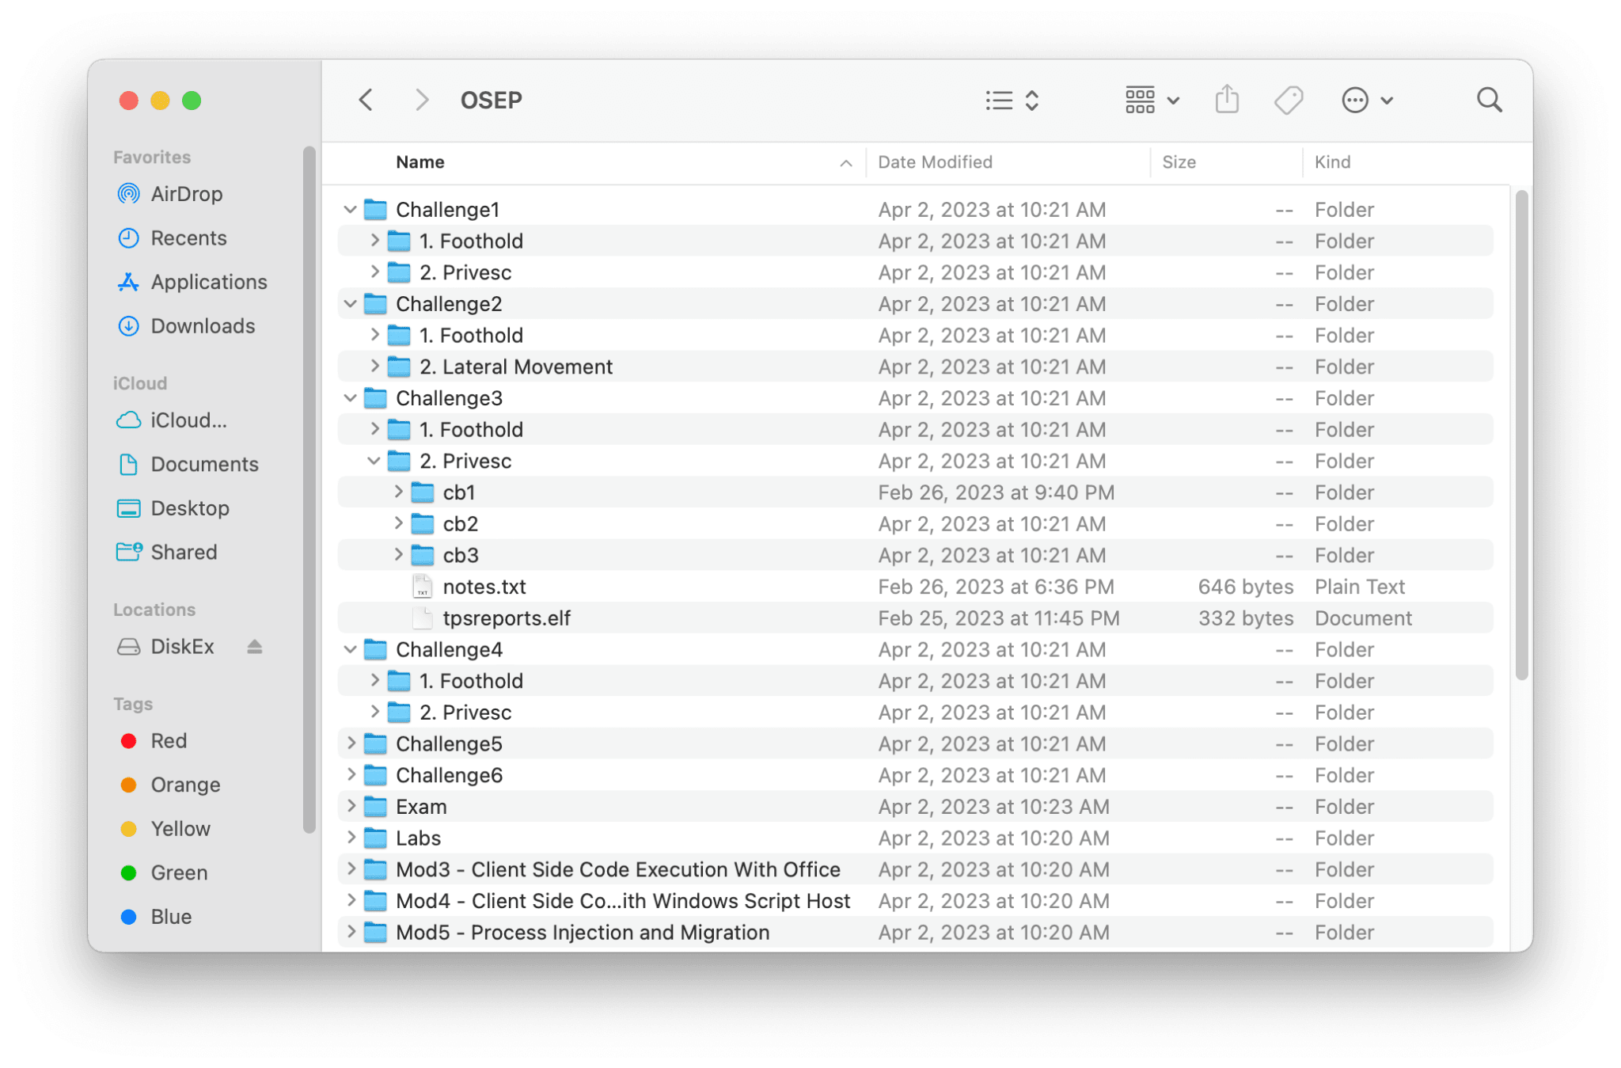Screen dimensions: 1621x1068
Task: Click the forward navigation arrow
Action: pyautogui.click(x=422, y=100)
